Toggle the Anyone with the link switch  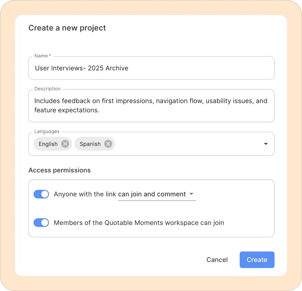coord(41,194)
